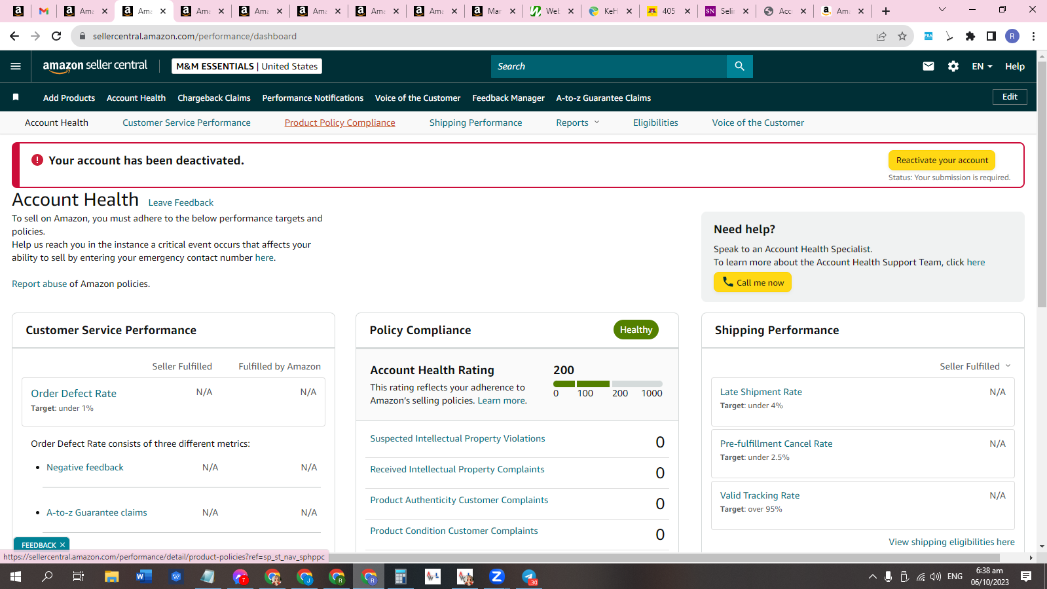Viewport: 1047px width, 589px height.
Task: Open the hamburger navigation menu
Action: point(16,66)
